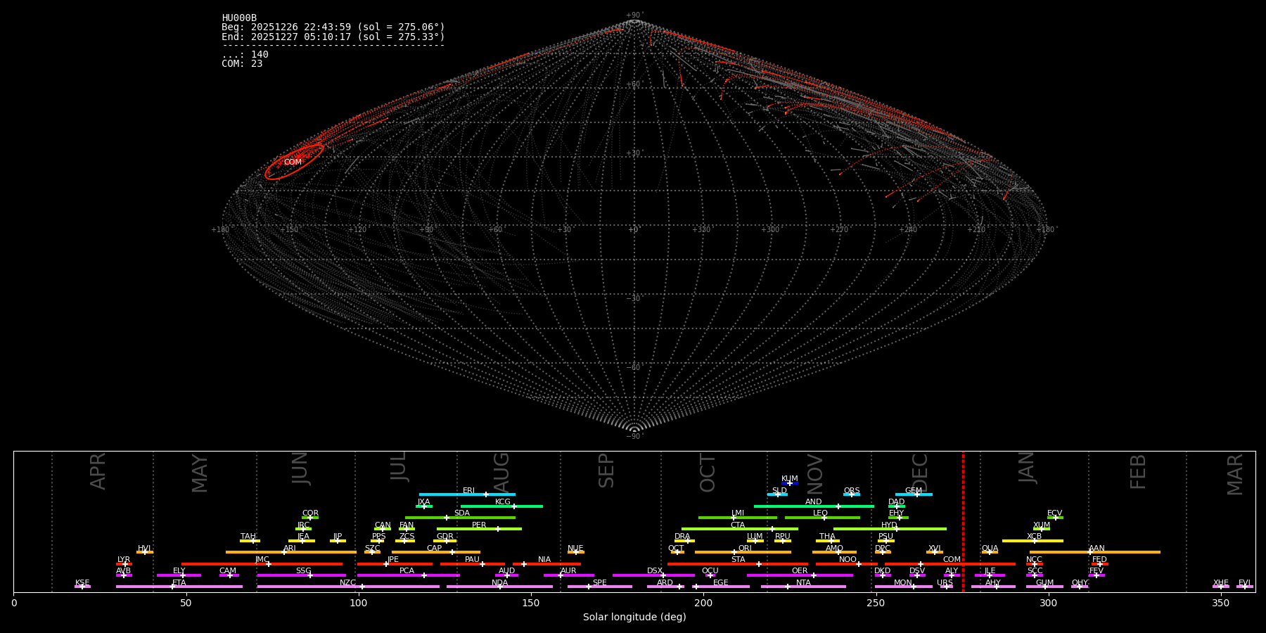The image size is (1266, 633).
Task: Select the pink NTA shower bar
Action: point(803,587)
